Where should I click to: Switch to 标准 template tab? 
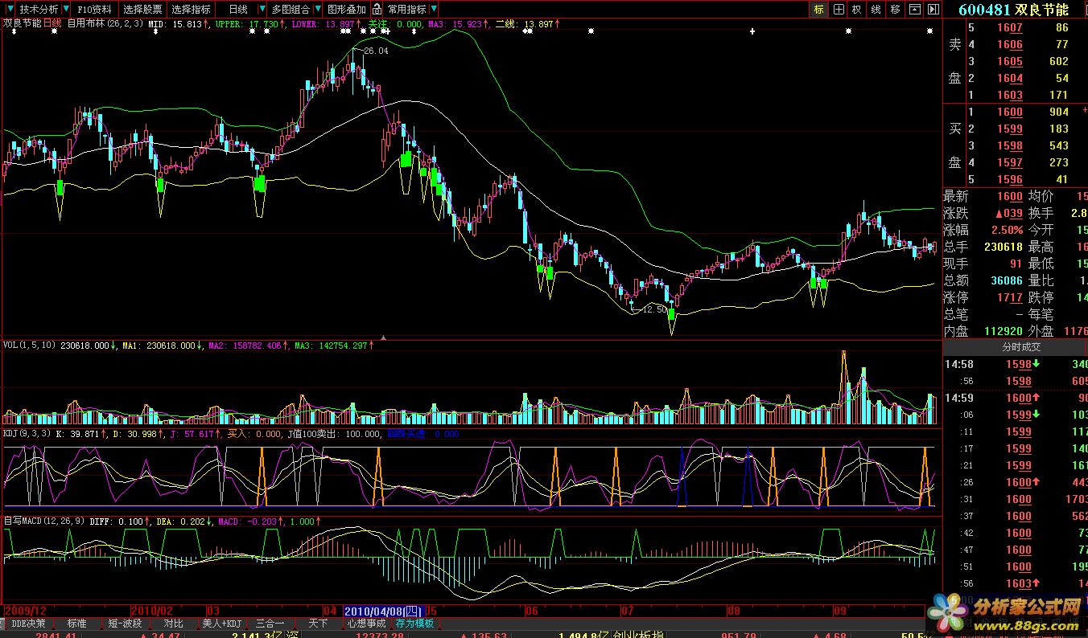pyautogui.click(x=76, y=624)
